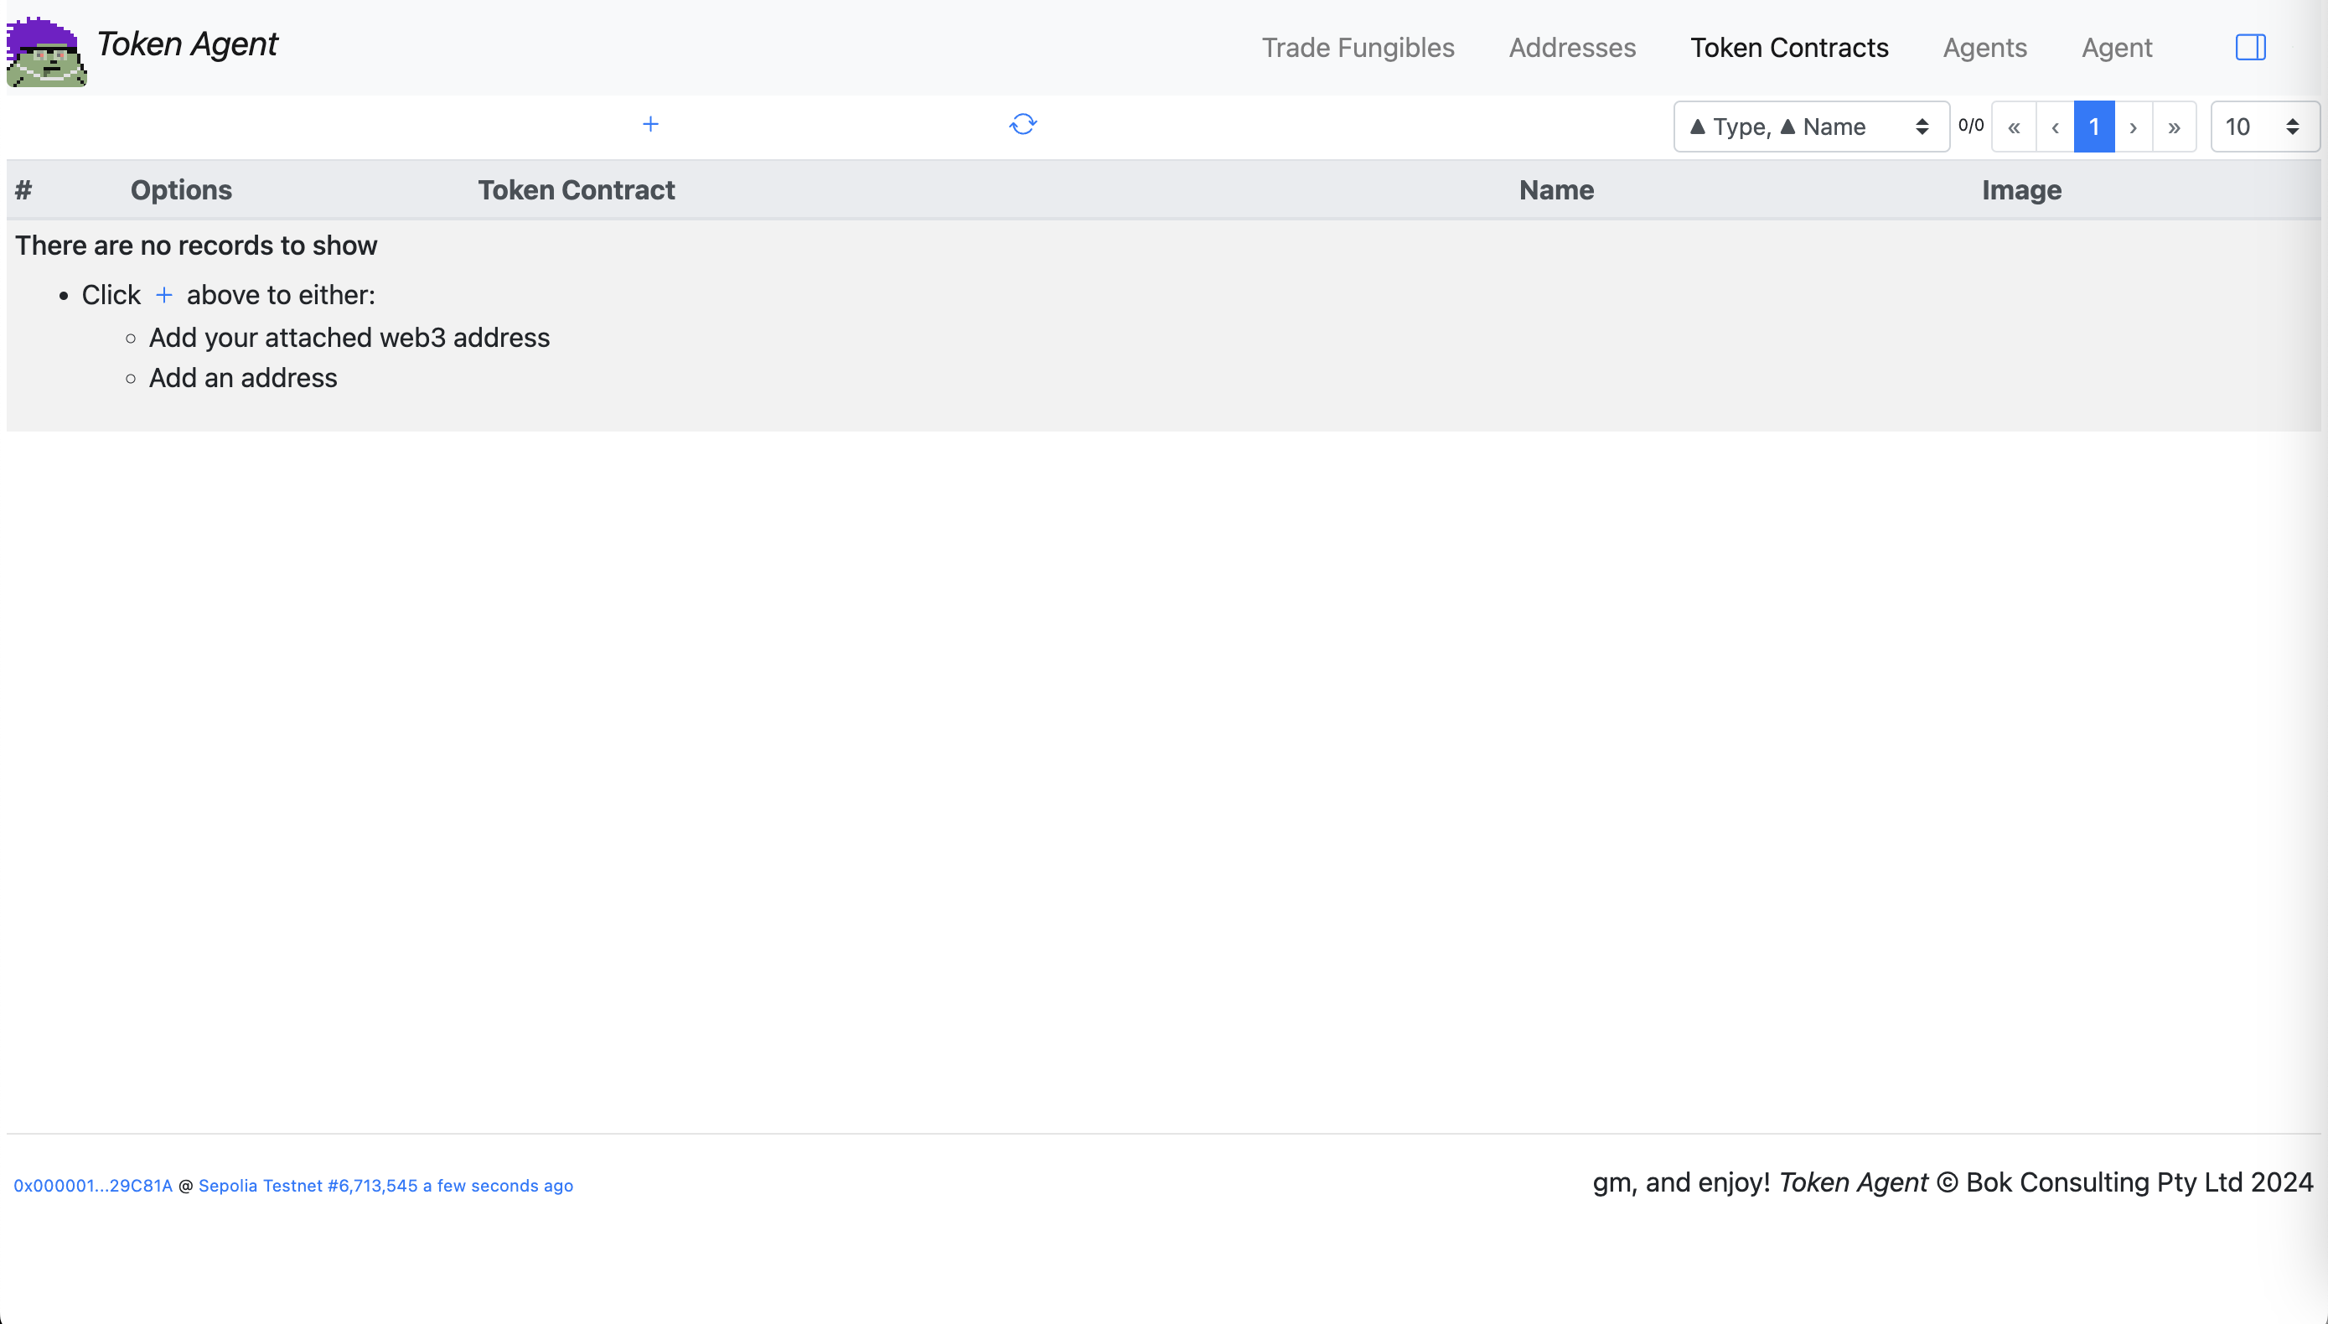
Task: Go to the first page
Action: 2014,127
